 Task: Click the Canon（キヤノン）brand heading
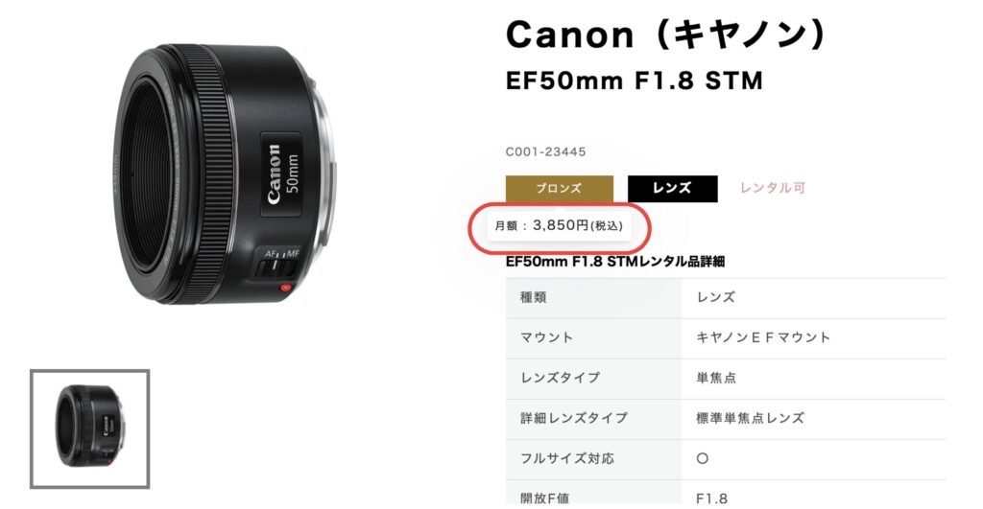coord(666,35)
